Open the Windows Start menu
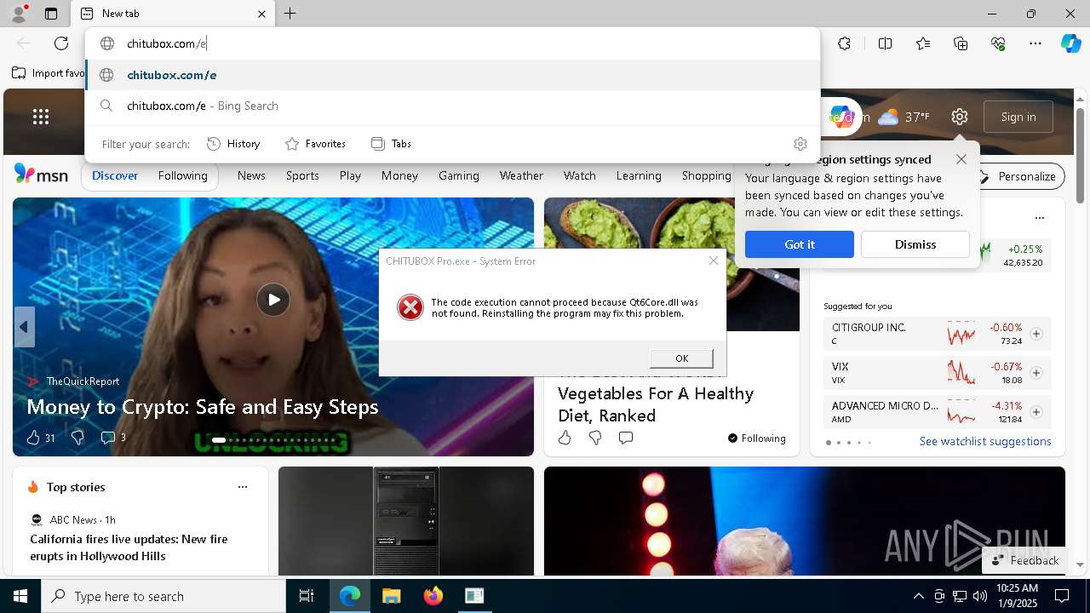Viewport: 1090px width, 613px height. [20, 596]
